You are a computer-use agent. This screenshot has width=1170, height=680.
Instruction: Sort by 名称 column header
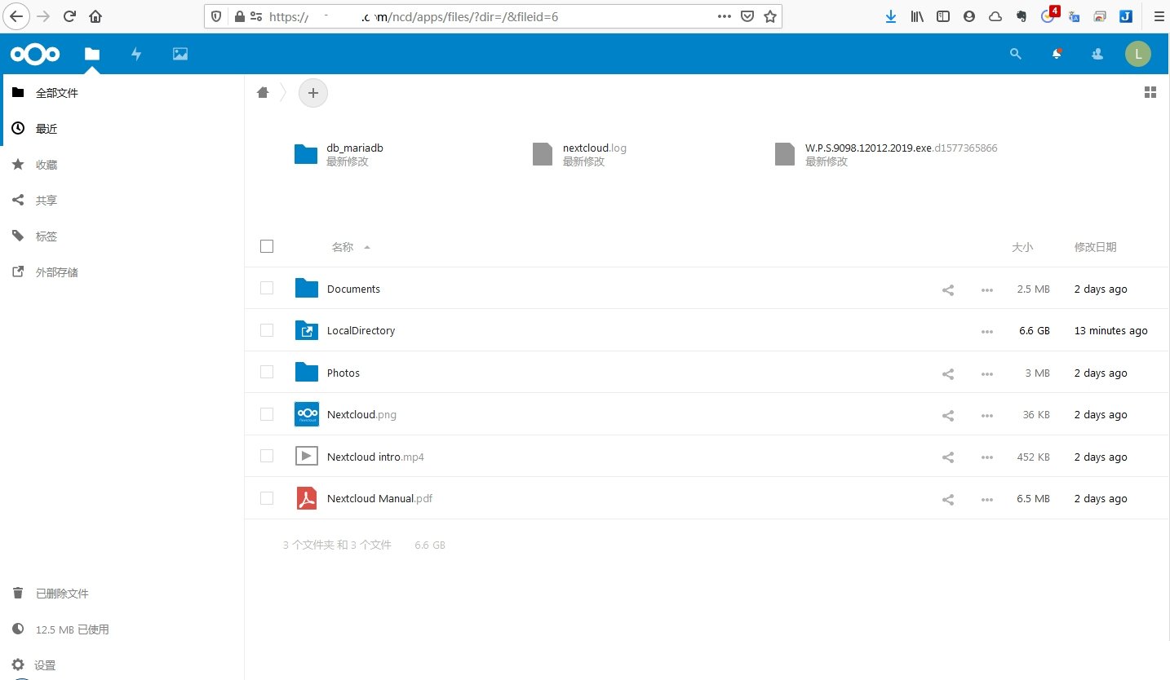pos(343,247)
